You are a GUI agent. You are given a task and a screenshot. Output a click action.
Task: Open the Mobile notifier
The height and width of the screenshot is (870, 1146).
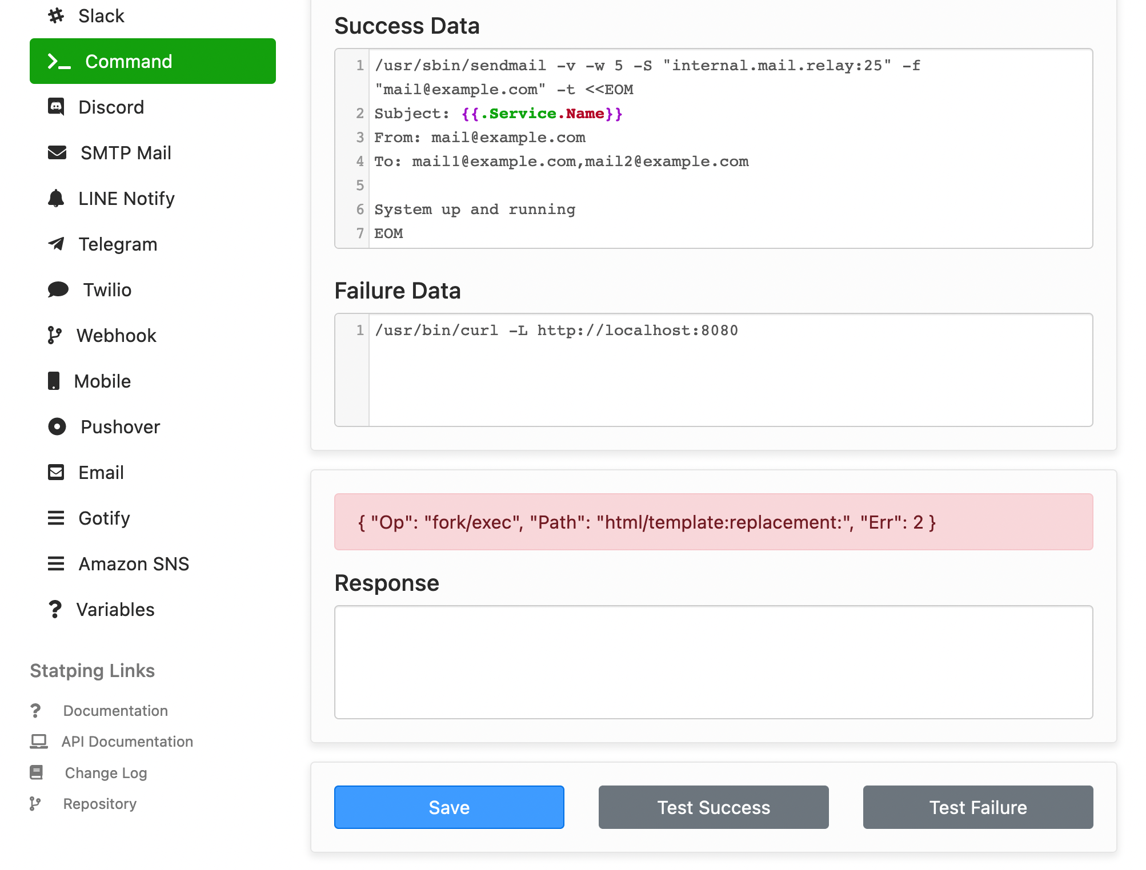pyautogui.click(x=153, y=381)
